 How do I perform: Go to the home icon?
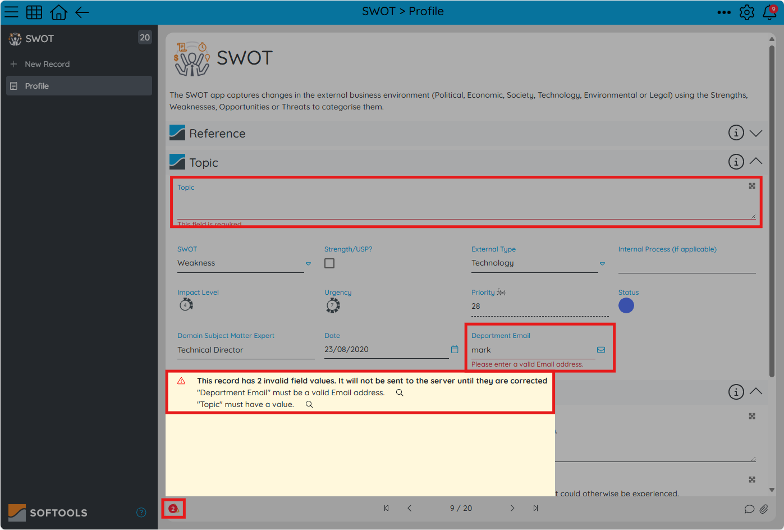pyautogui.click(x=59, y=12)
